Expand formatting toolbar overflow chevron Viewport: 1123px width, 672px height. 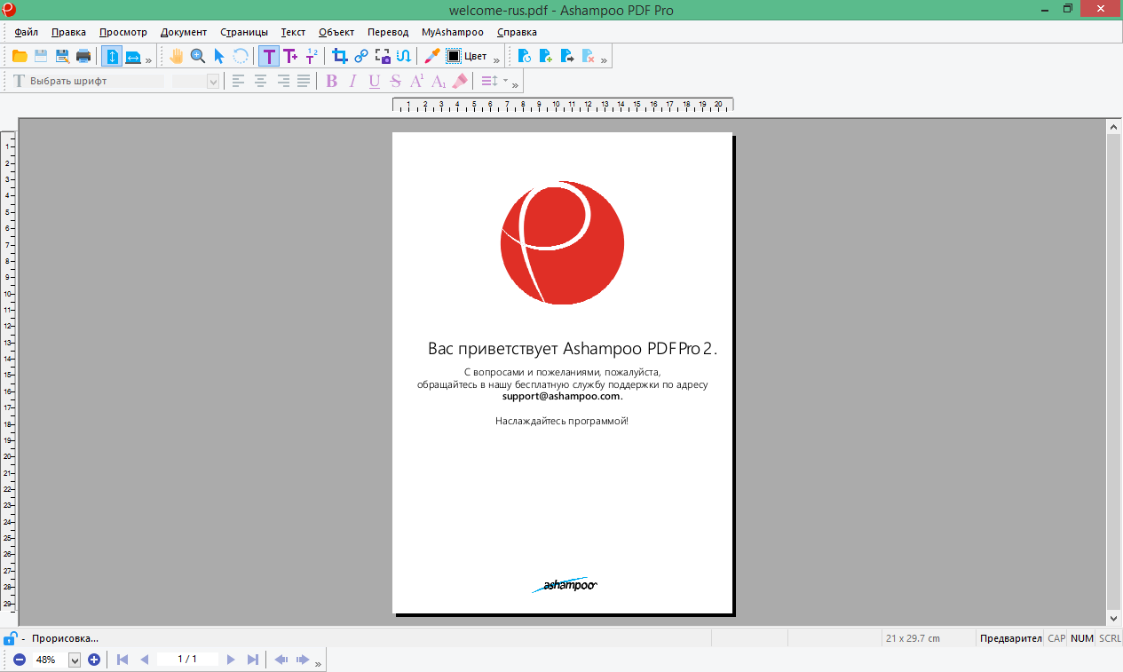point(516,84)
